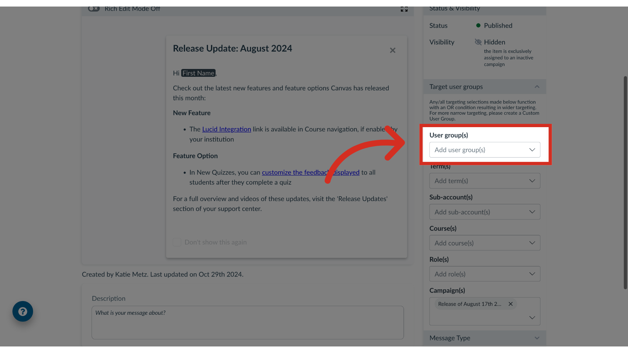Click the Feature Option heading
628x353 pixels.
(195, 156)
